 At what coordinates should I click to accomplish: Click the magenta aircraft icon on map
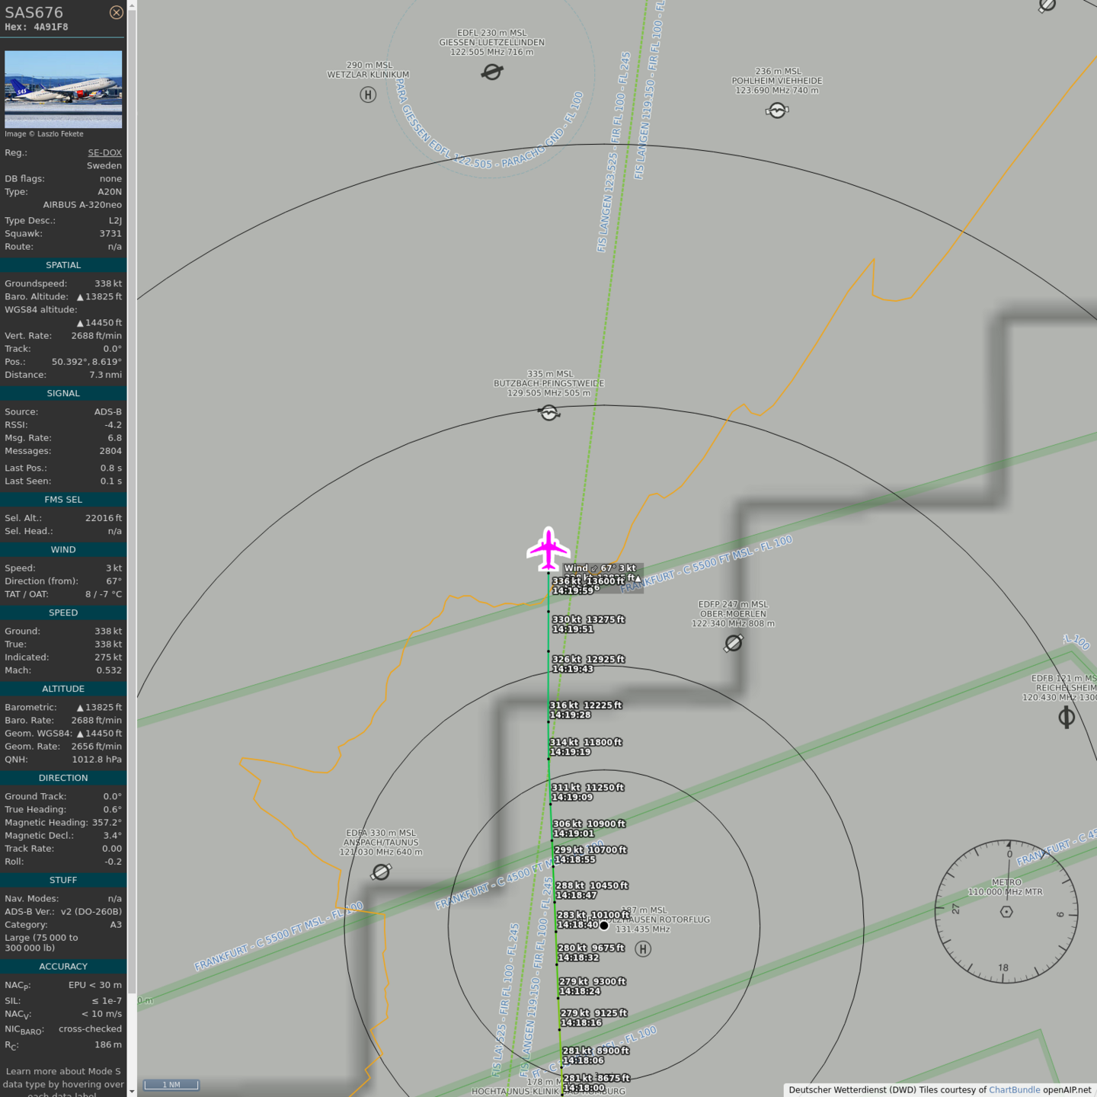click(x=548, y=548)
